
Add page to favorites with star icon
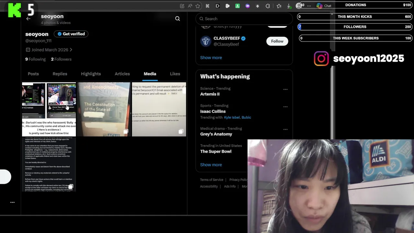pyautogui.click(x=198, y=6)
